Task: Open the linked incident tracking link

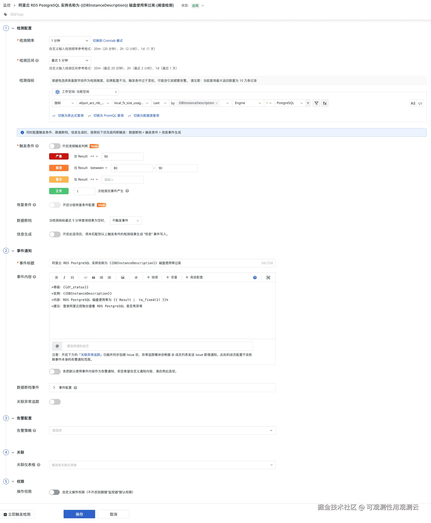Action: [90, 355]
